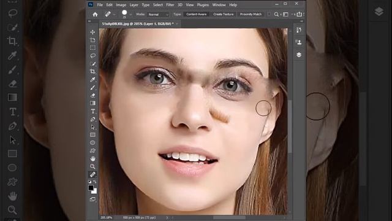Change screen mode at toolbar bottom

click(92, 200)
